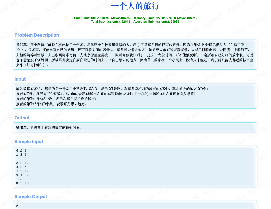Click sample input line 6 2 3

[x=22, y=151]
